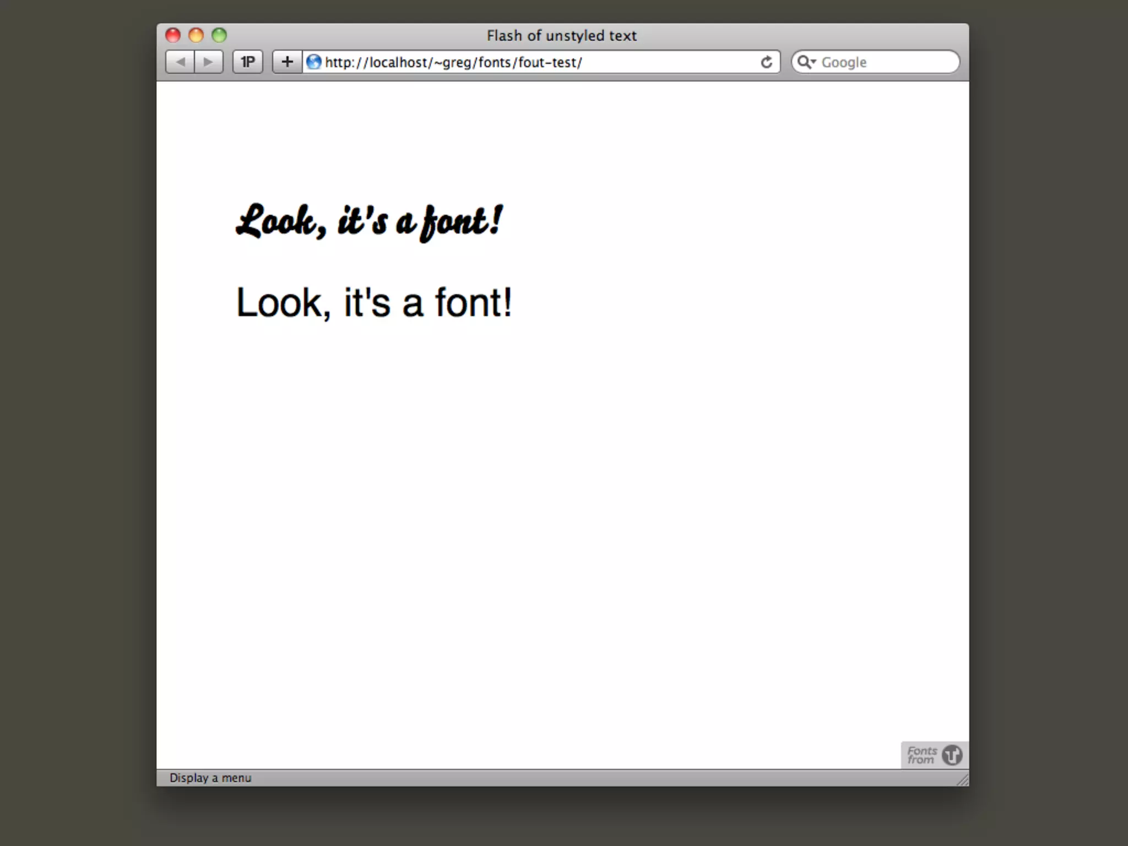Image resolution: width=1128 pixels, height=846 pixels.
Task: Reload the page with the circular arrow
Action: (x=766, y=62)
